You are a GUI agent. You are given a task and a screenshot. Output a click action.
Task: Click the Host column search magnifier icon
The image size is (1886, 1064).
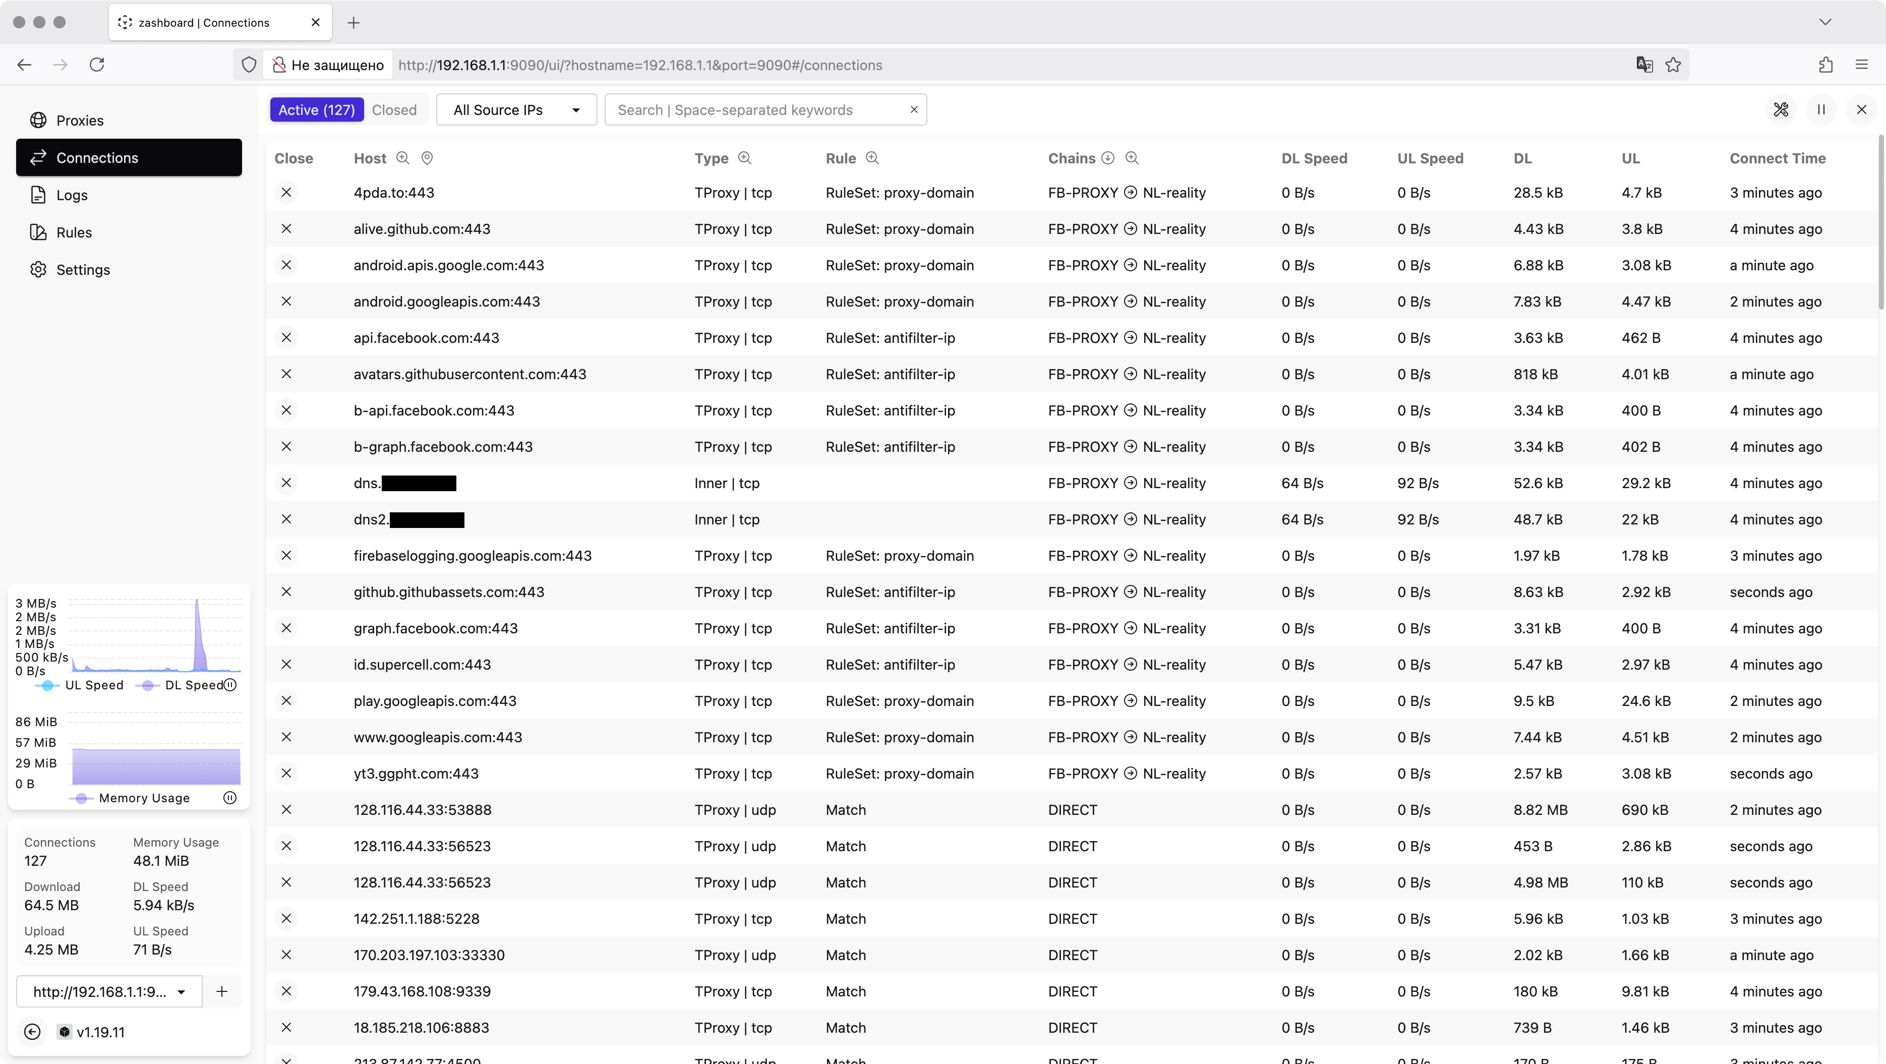(403, 158)
